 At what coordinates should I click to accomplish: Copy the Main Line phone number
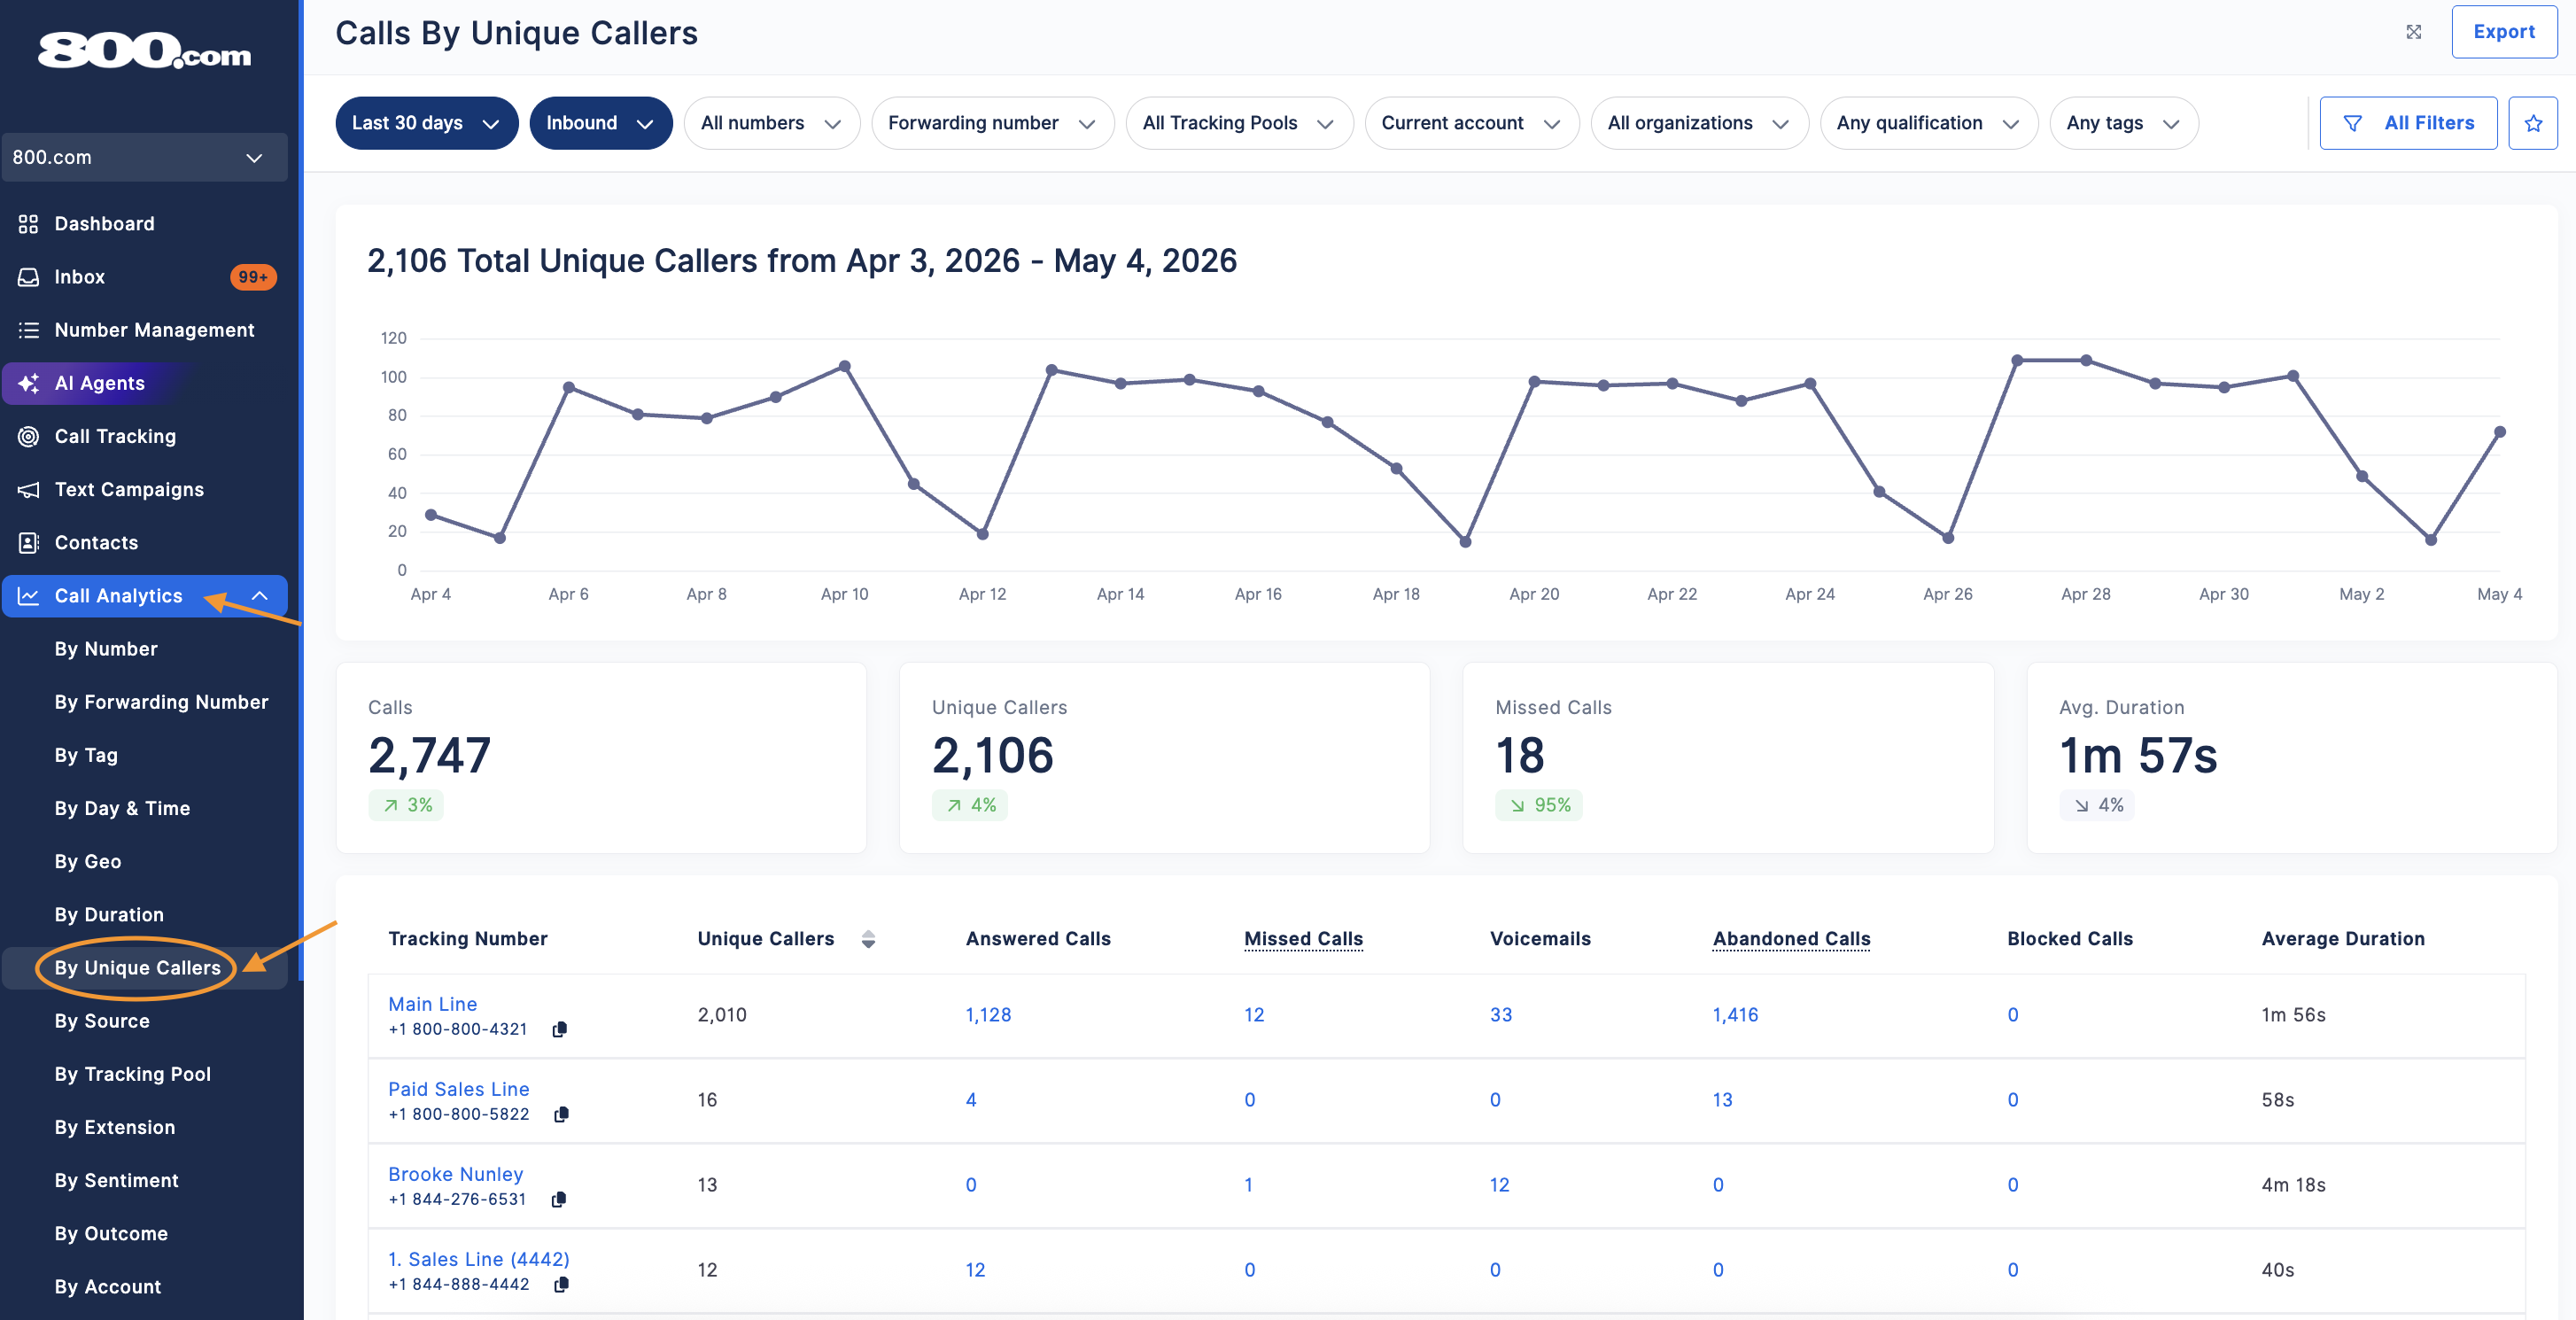559,1029
